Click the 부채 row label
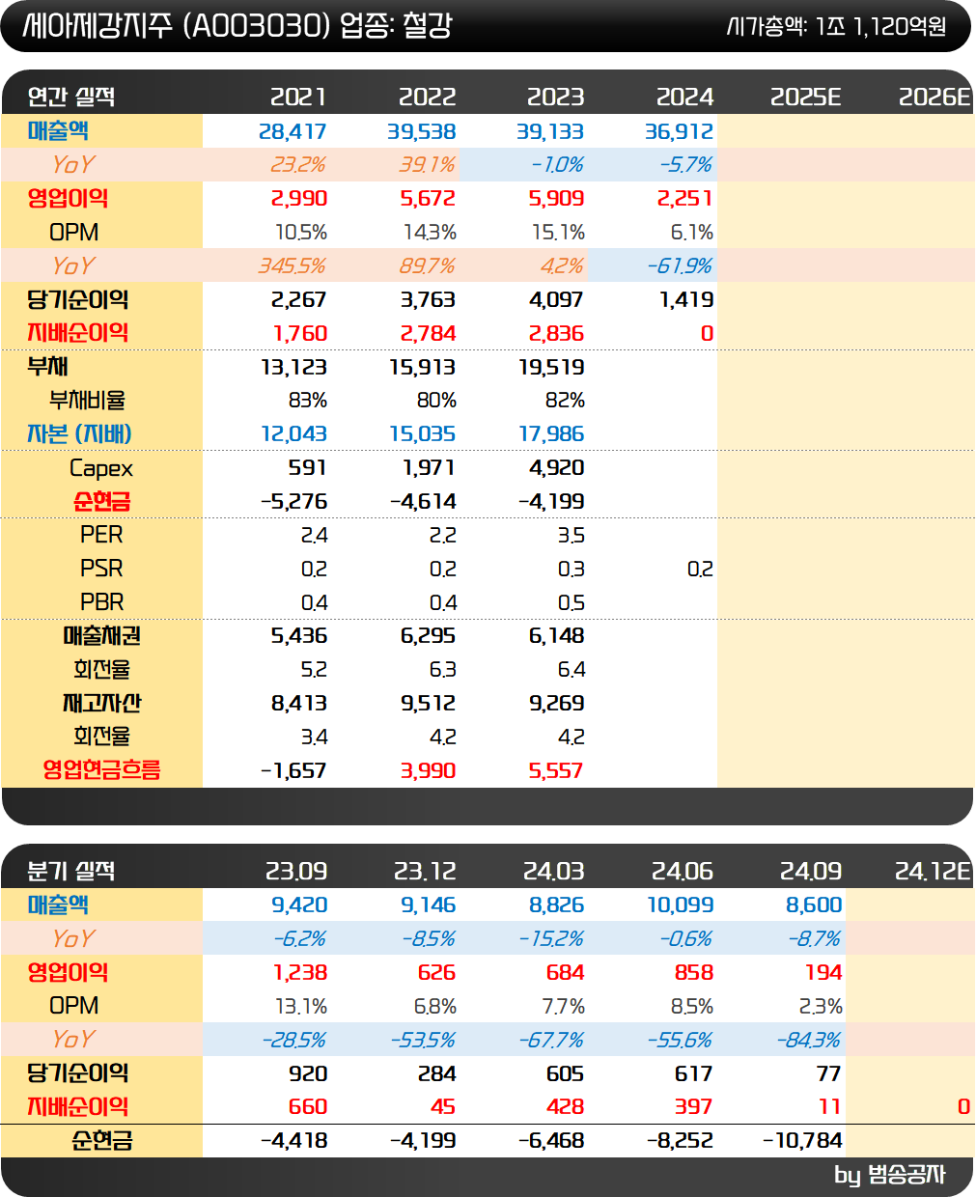 tap(47, 367)
